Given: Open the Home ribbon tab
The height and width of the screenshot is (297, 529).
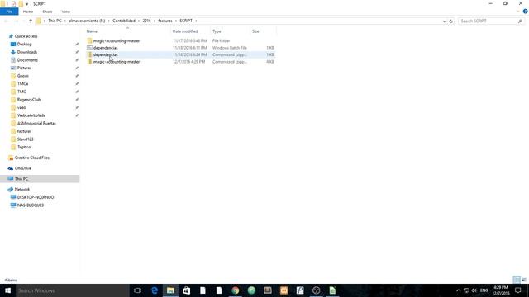Looking at the screenshot, I should click(28, 12).
